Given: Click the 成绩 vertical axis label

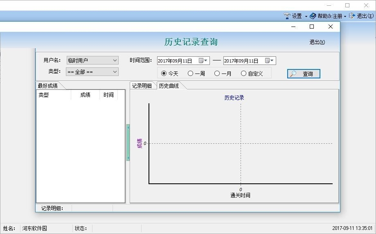Looking at the screenshot, I should coord(140,143).
